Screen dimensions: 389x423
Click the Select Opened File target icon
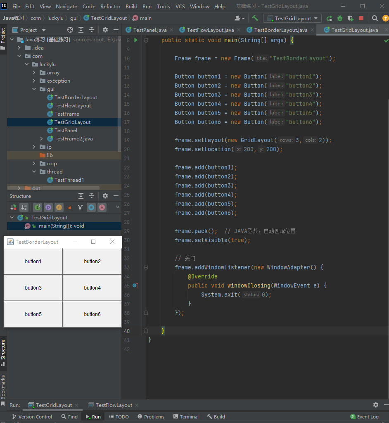click(70, 30)
